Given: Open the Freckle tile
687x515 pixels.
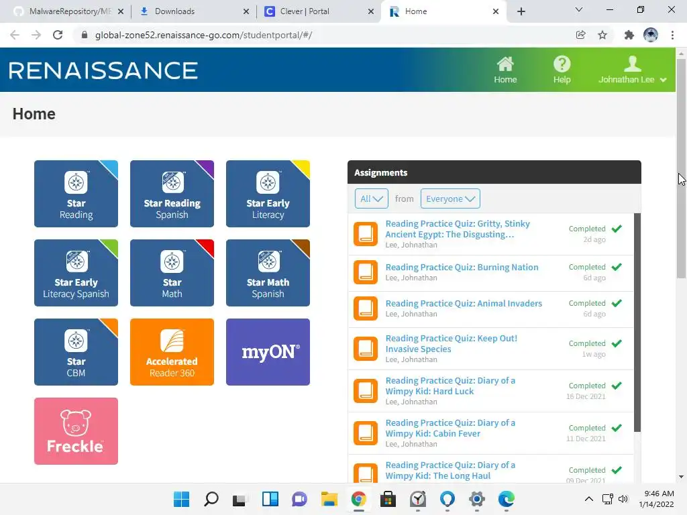Looking at the screenshot, I should tap(76, 431).
